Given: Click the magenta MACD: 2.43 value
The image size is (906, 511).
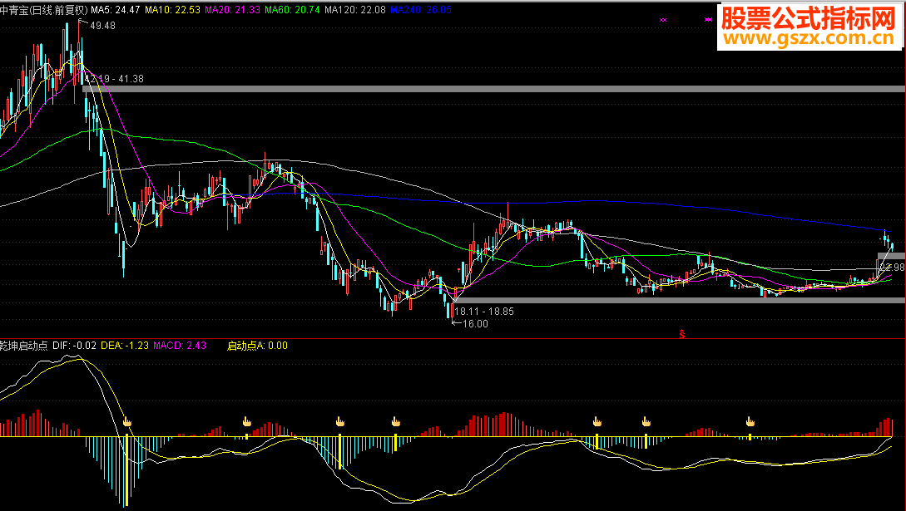Looking at the screenshot, I should (x=180, y=346).
